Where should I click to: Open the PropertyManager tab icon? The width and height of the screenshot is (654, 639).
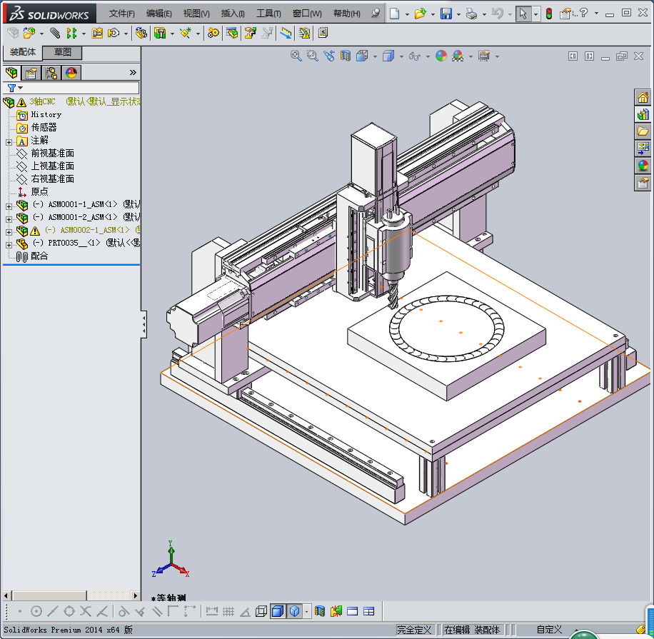31,73
